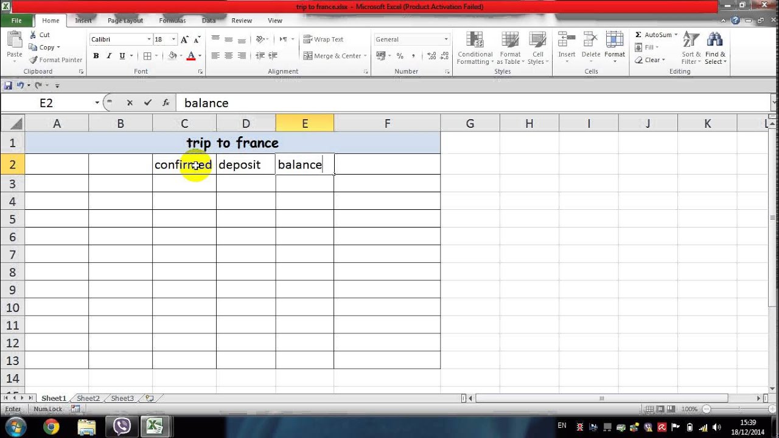Click the Chrome icon in the taskbar
779x438 pixels.
tap(51, 426)
